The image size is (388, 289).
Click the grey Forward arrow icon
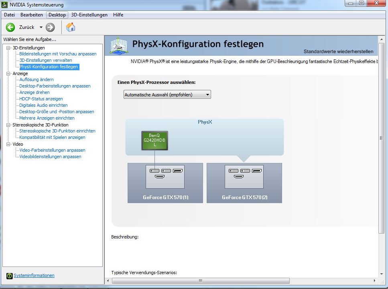pyautogui.click(x=50, y=27)
